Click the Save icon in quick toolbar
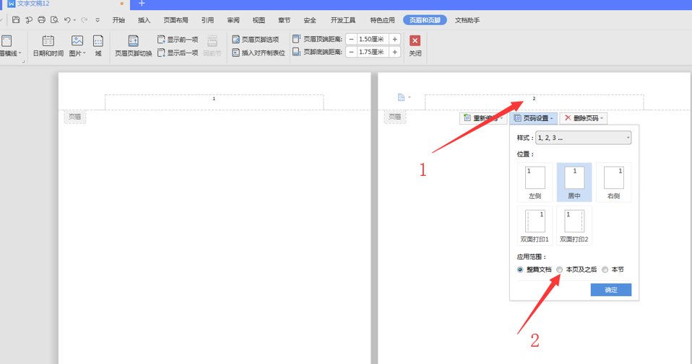Viewport: 692px width, 364px height. point(16,19)
